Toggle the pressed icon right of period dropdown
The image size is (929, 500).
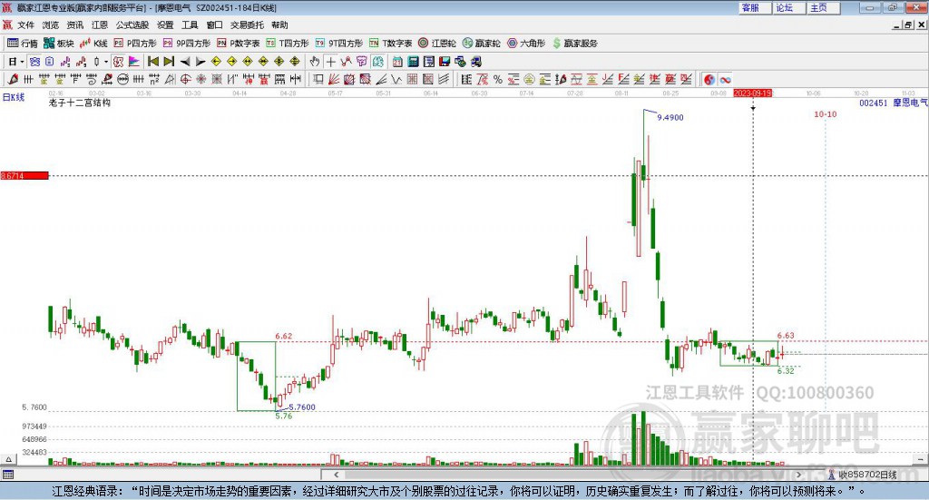(34, 62)
